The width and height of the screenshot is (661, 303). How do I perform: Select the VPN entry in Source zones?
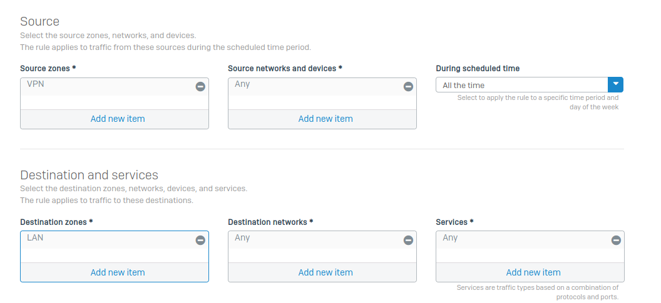coord(36,84)
